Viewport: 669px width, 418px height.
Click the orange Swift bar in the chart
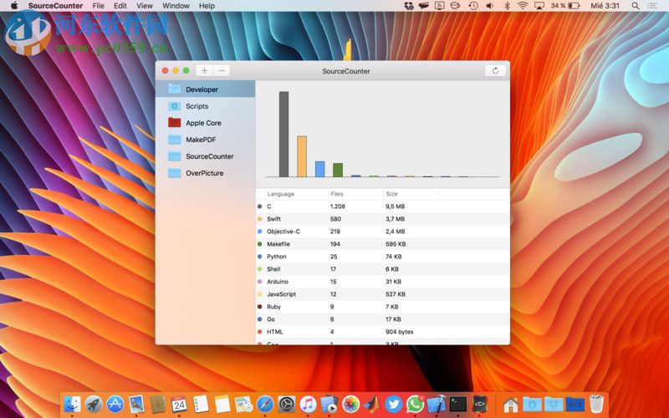click(302, 156)
